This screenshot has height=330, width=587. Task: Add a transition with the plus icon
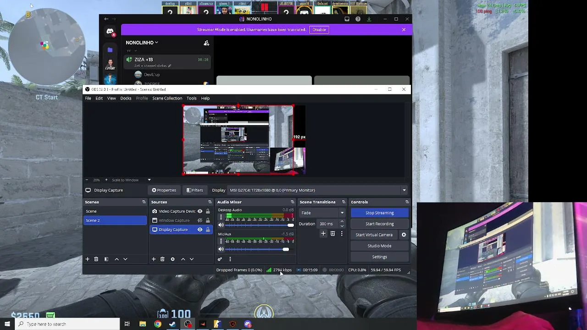(x=323, y=234)
